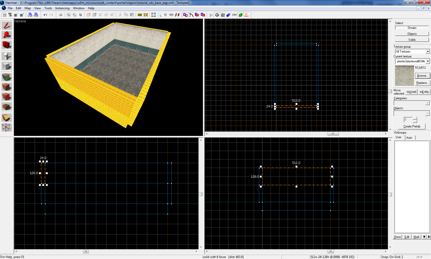Select the Vertex manipulation tool
The height and width of the screenshot is (259, 431).
coord(7,127)
